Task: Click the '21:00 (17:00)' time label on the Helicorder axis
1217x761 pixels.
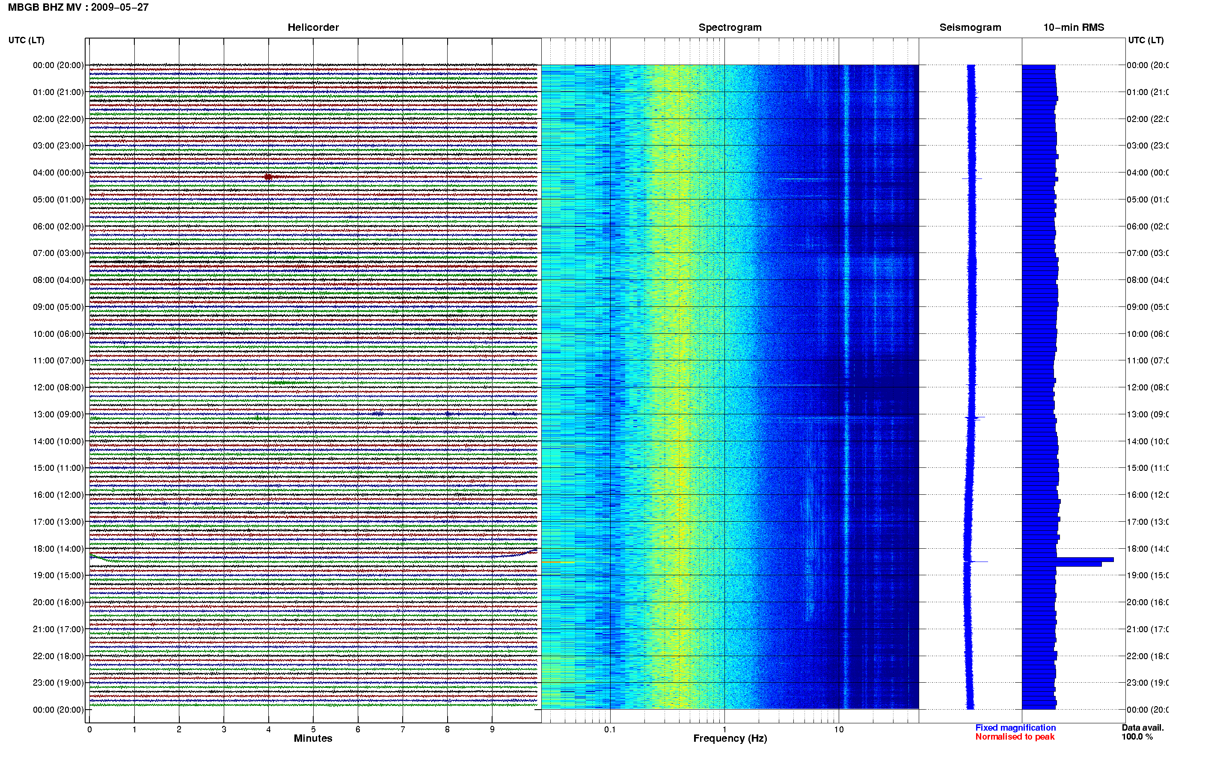Action: (x=58, y=629)
